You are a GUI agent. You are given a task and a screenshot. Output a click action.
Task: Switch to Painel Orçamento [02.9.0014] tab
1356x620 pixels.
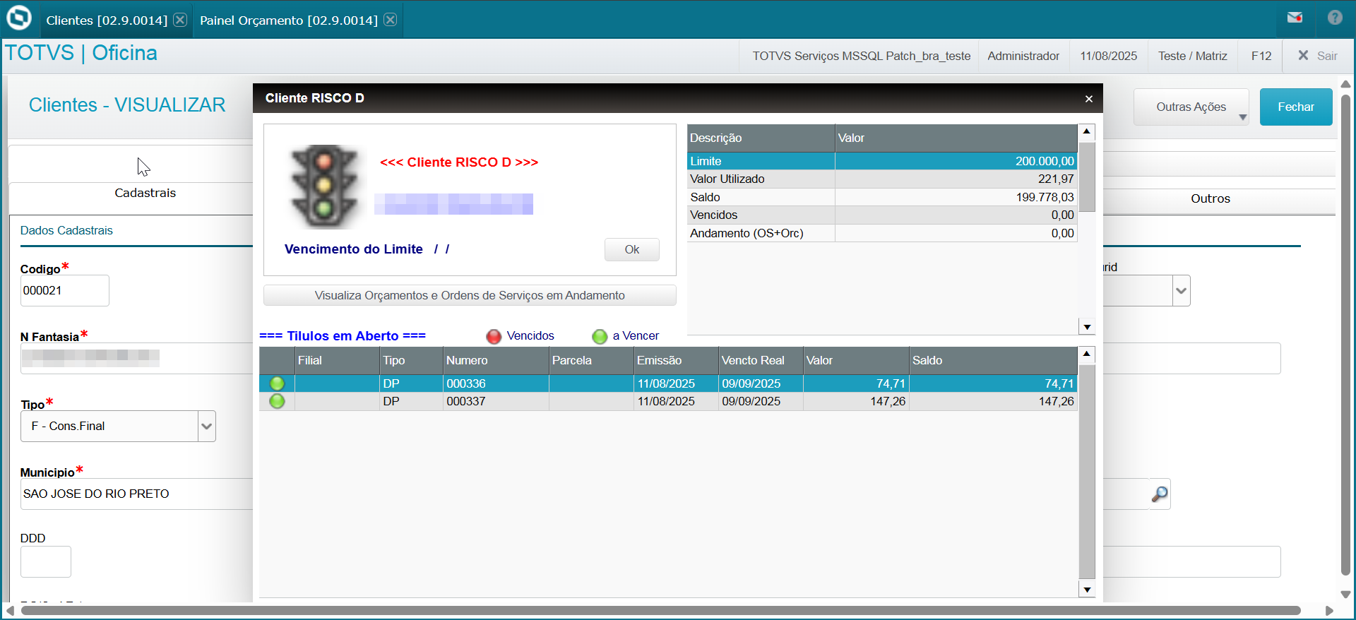coord(289,20)
